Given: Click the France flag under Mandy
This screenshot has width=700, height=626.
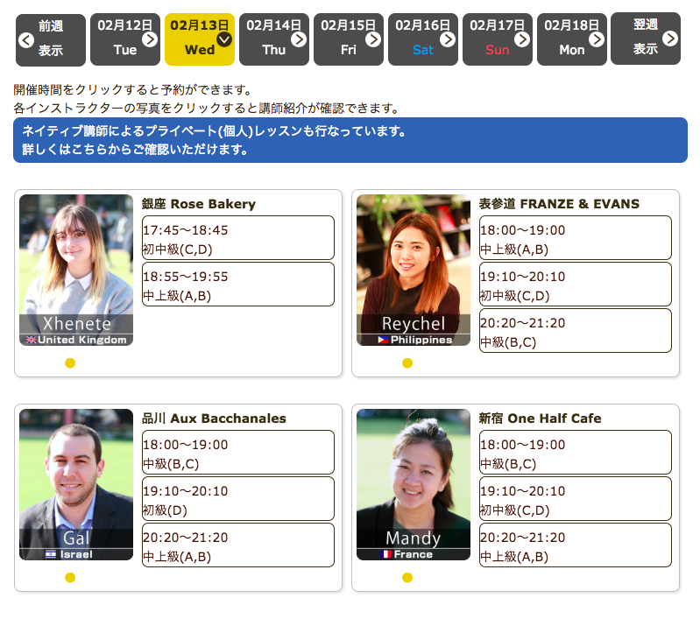Looking at the screenshot, I should (x=386, y=554).
